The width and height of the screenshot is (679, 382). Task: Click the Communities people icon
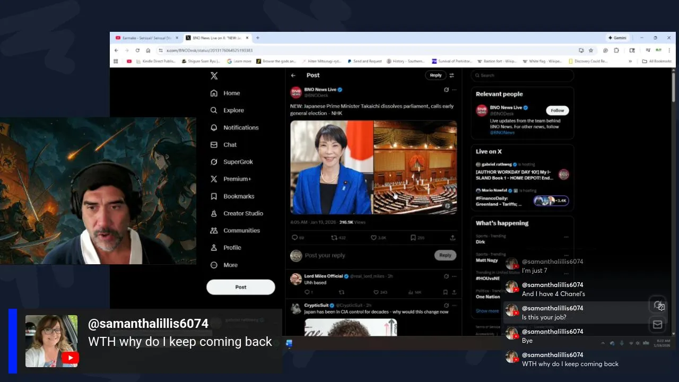click(x=214, y=230)
